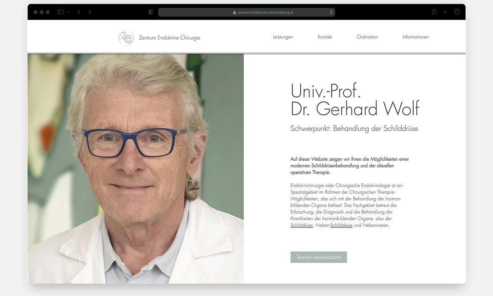Screen dimensions: 493x296
Task: Open the Leistungen menu item
Action: 283,37
